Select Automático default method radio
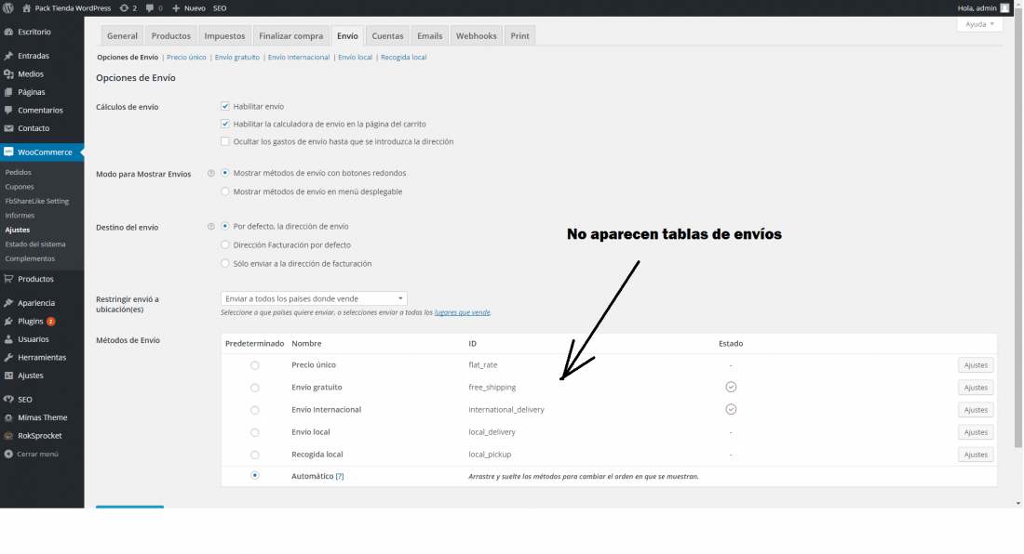Viewport: 1024px width, 554px height. tap(255, 475)
